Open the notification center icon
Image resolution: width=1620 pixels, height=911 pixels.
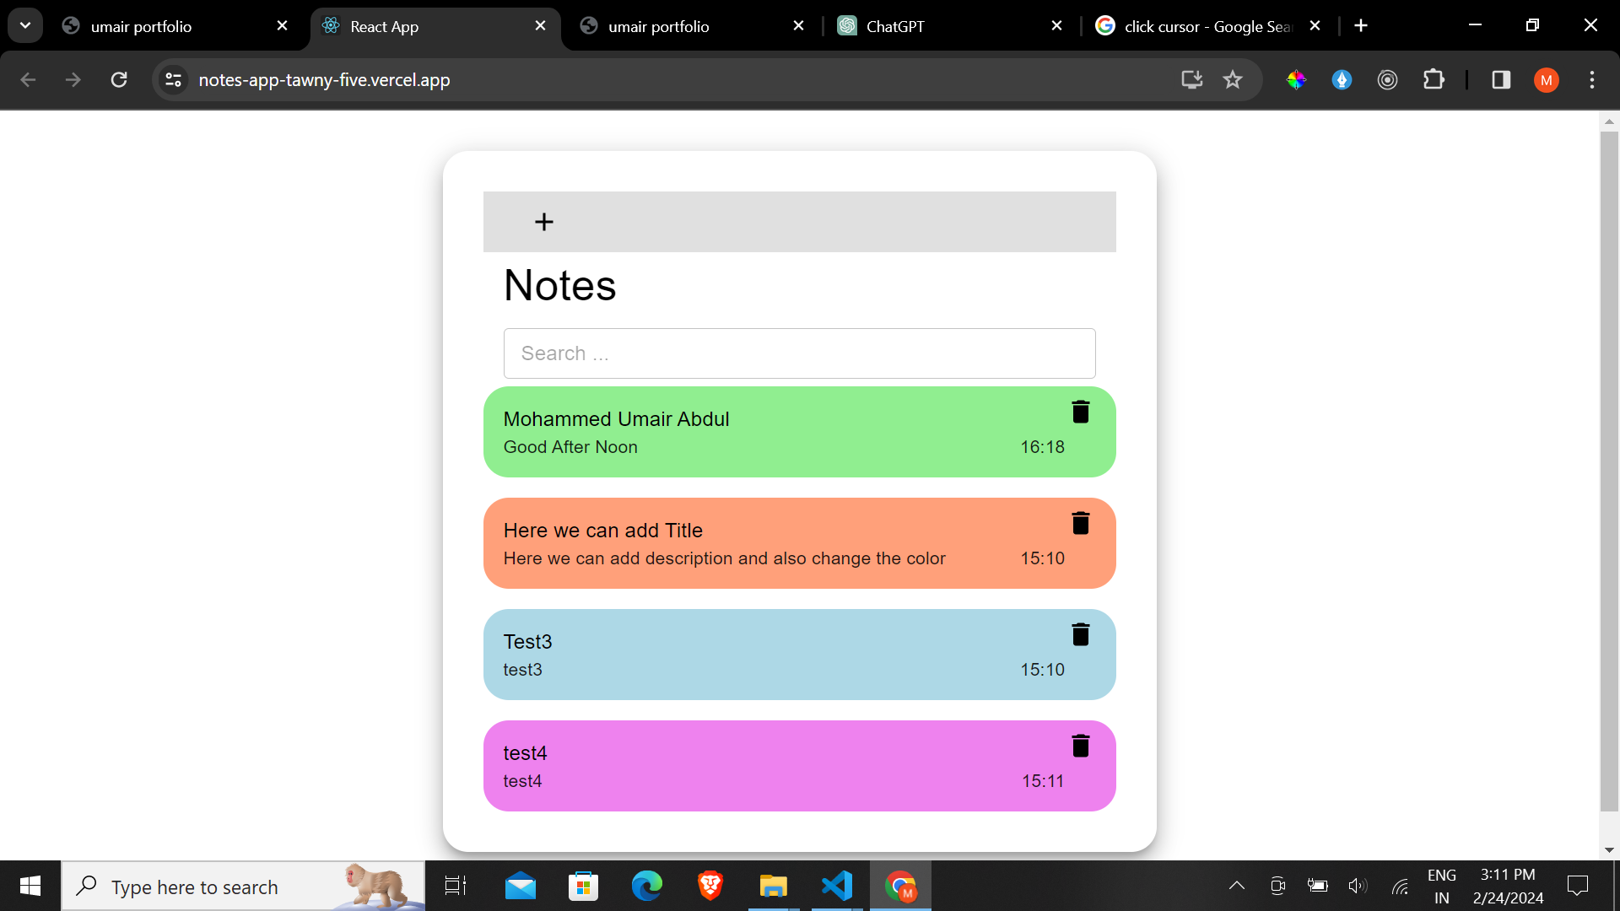(1577, 886)
